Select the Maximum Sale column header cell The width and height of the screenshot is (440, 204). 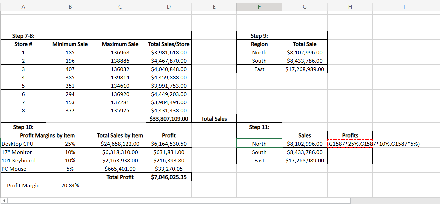pos(120,44)
